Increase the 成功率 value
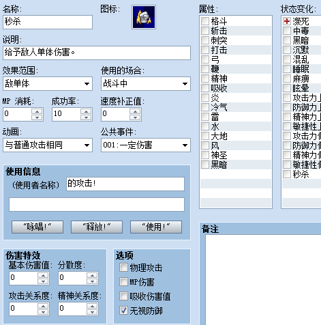Screen dimensions: 321x325 (x=86, y=111)
